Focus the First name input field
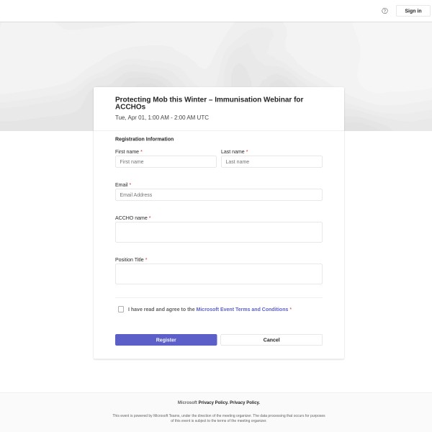 pos(166,162)
